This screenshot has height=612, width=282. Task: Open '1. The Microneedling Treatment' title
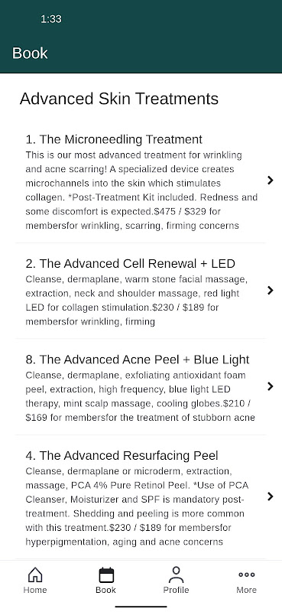(x=114, y=139)
